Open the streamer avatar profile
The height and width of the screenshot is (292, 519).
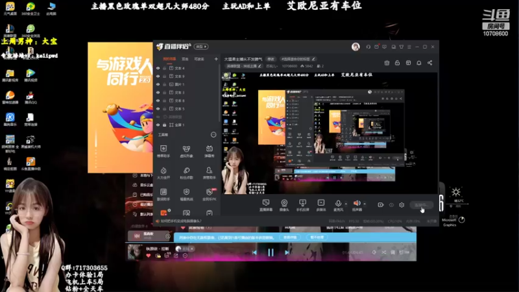(356, 47)
